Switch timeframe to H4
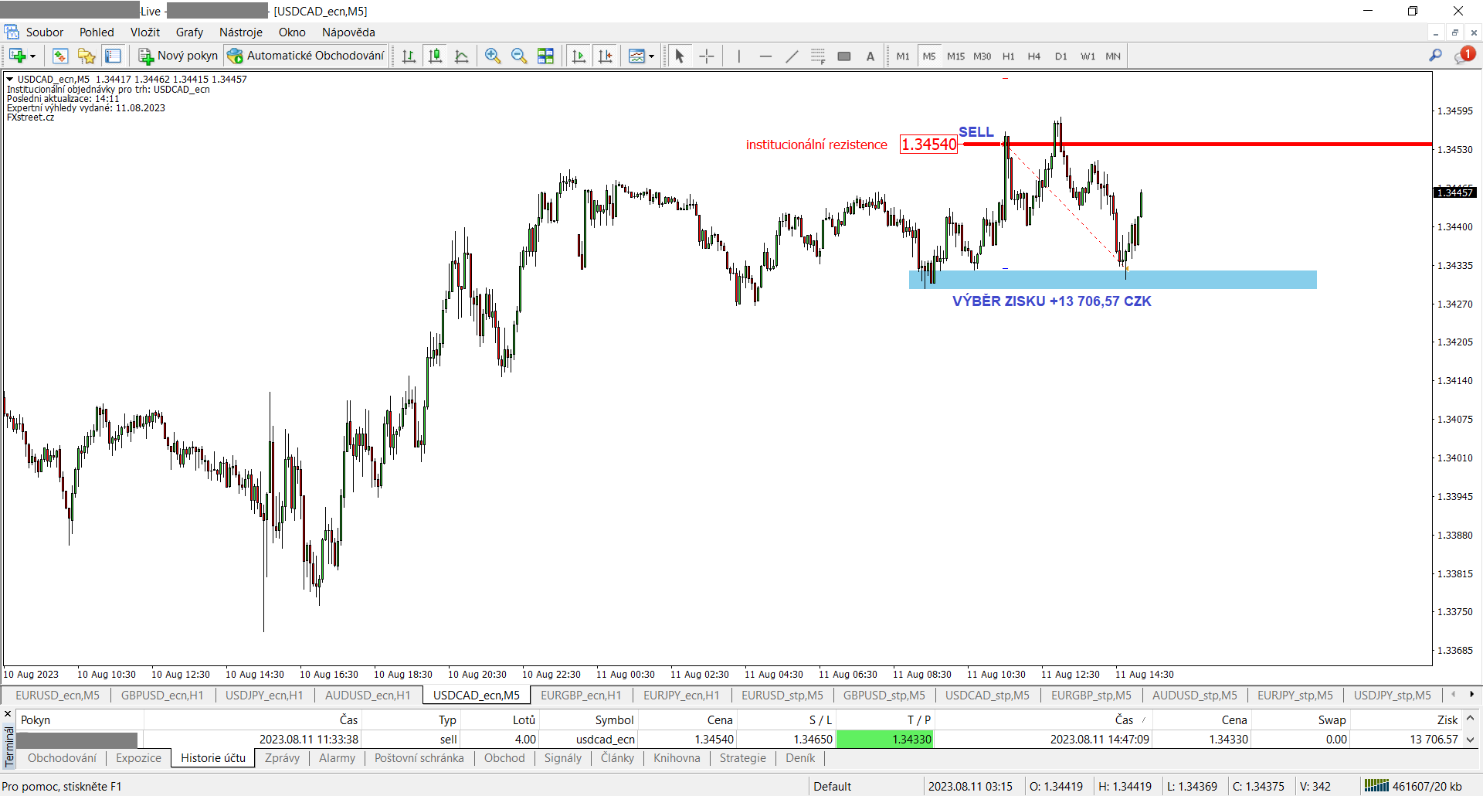 (1034, 56)
